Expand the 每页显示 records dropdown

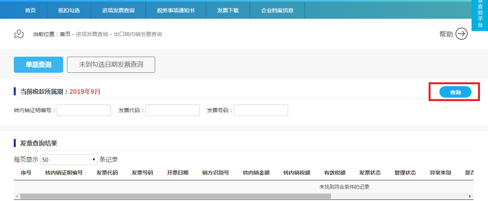(69, 160)
